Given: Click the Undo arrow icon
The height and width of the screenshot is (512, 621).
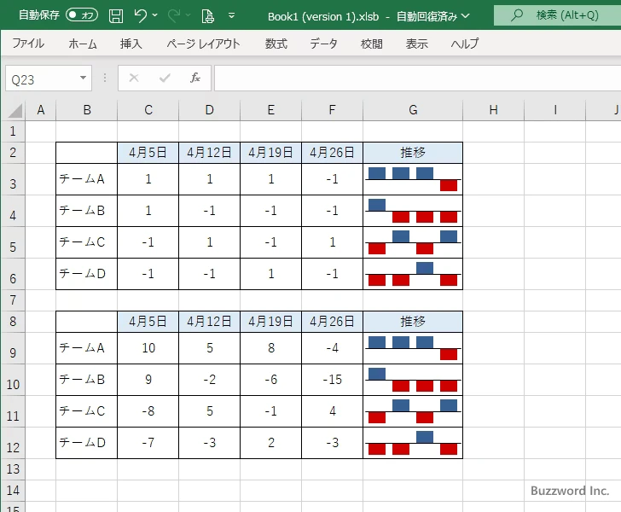Looking at the screenshot, I should tap(141, 15).
